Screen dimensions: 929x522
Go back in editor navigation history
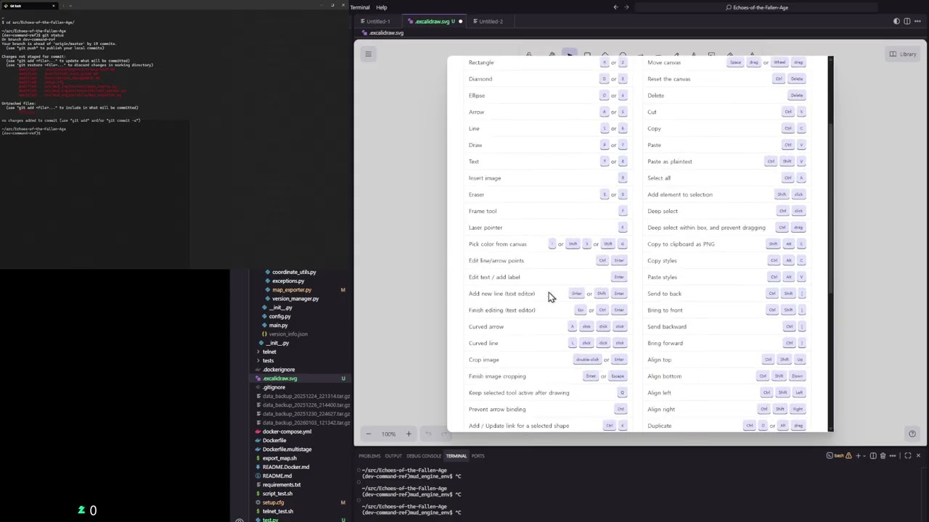tap(615, 7)
